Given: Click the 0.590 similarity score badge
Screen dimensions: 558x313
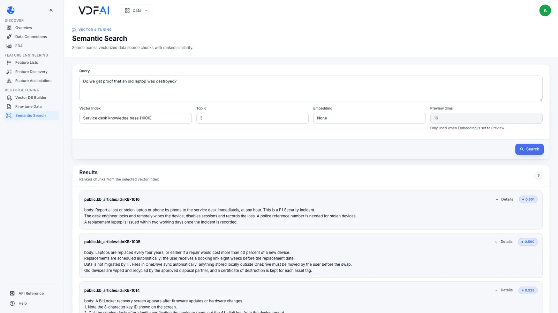Looking at the screenshot, I should (x=528, y=242).
